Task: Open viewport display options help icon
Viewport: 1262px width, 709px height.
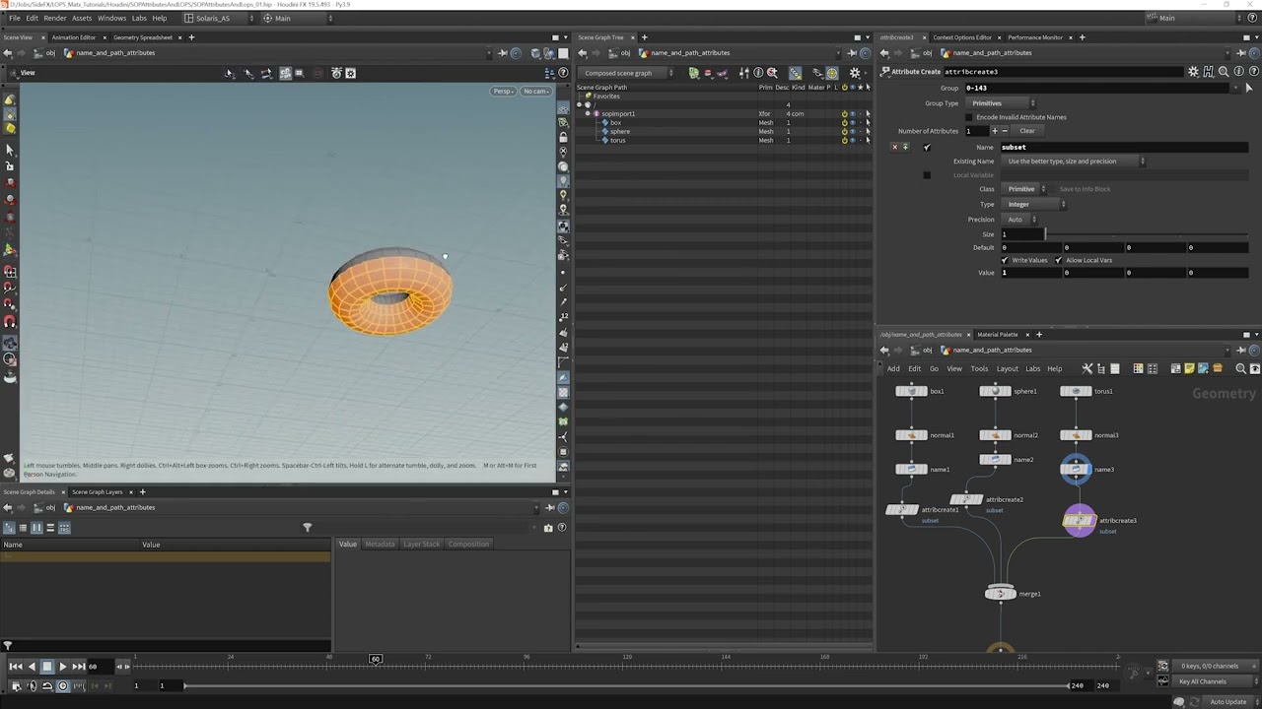Action: (x=564, y=73)
